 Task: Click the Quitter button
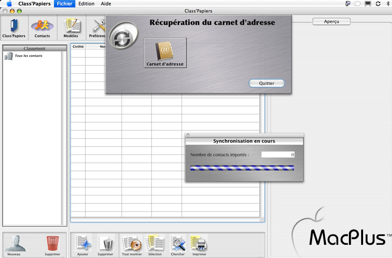pos(267,83)
